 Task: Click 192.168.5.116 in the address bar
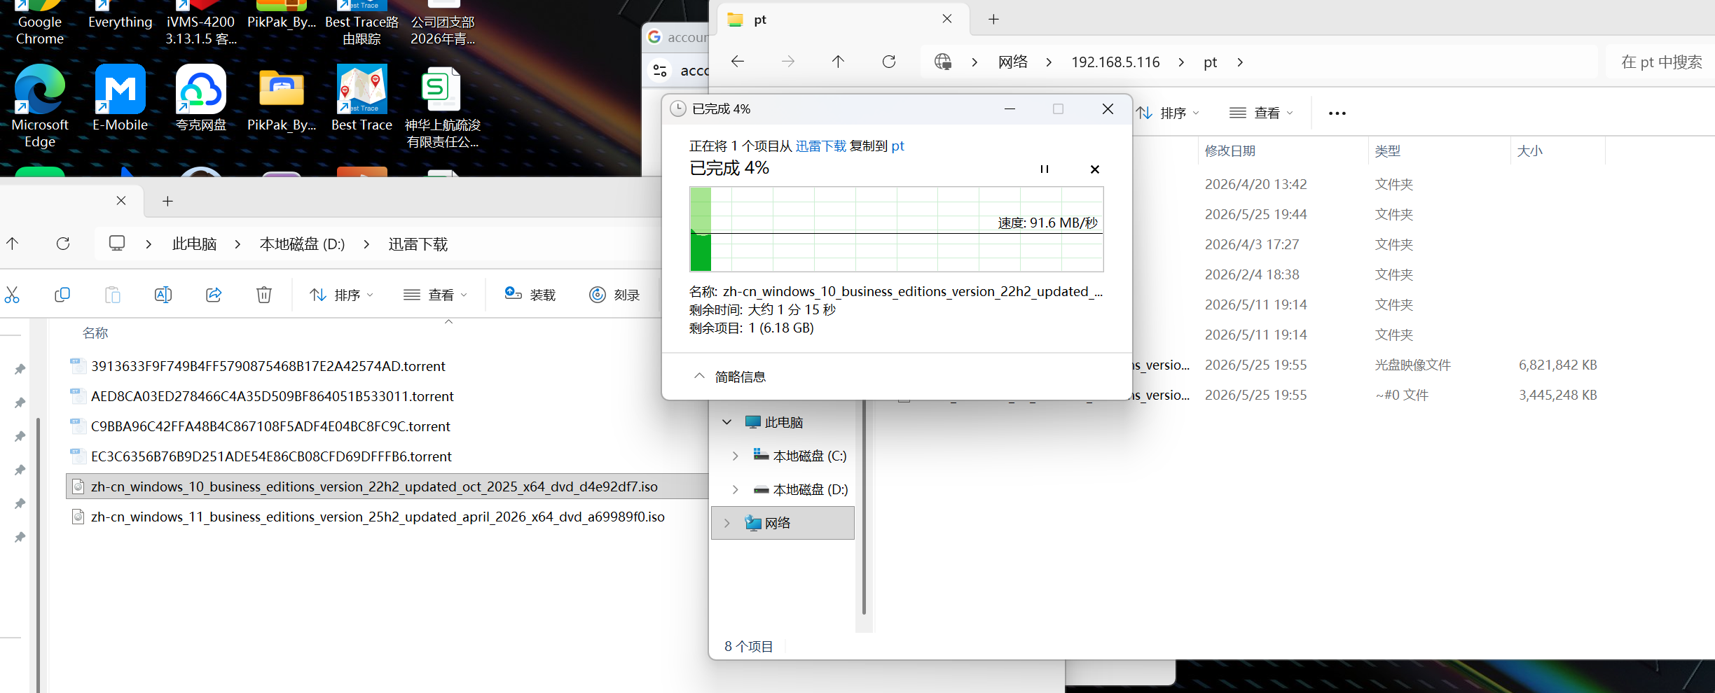1115,62
